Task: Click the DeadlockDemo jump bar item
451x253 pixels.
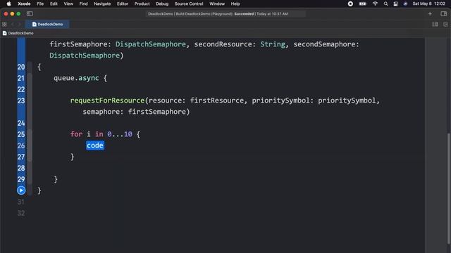Action: click(18, 33)
